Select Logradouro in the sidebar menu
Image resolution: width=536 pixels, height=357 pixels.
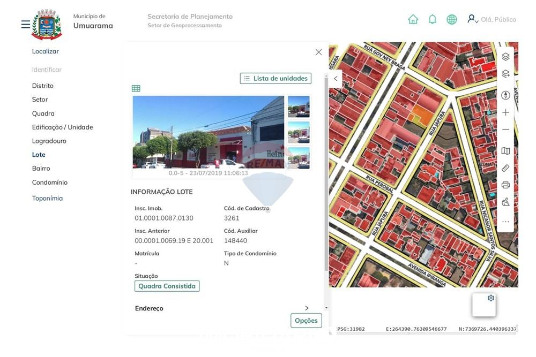click(49, 141)
